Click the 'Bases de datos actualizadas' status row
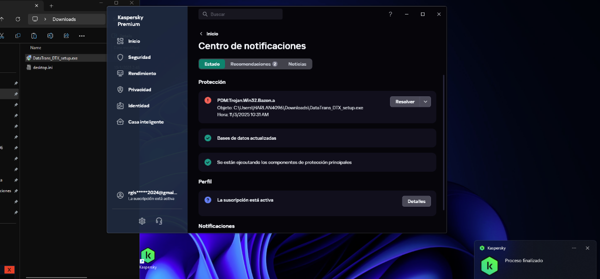 point(317,138)
